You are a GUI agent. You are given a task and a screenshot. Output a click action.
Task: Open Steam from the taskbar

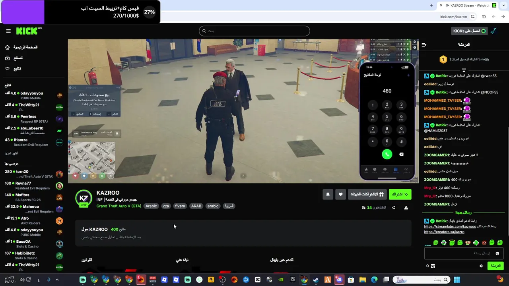pyautogui.click(x=316, y=280)
